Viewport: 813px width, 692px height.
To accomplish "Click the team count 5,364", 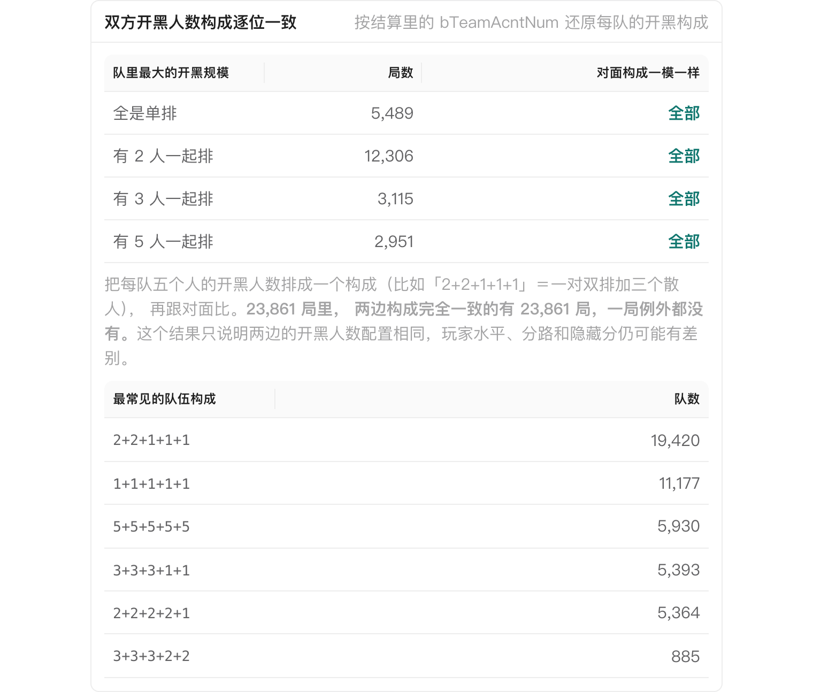I will coord(678,613).
